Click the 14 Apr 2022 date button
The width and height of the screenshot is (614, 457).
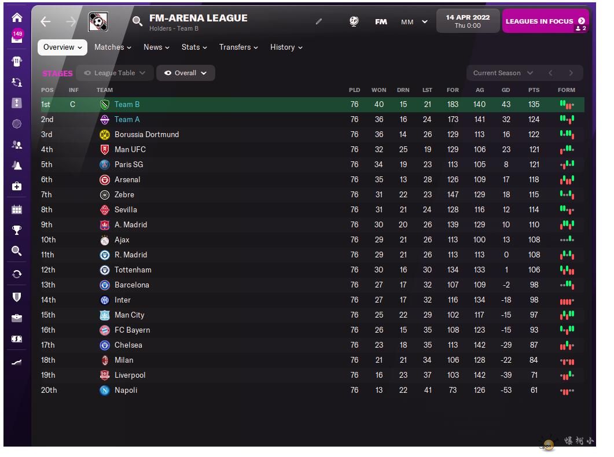467,21
